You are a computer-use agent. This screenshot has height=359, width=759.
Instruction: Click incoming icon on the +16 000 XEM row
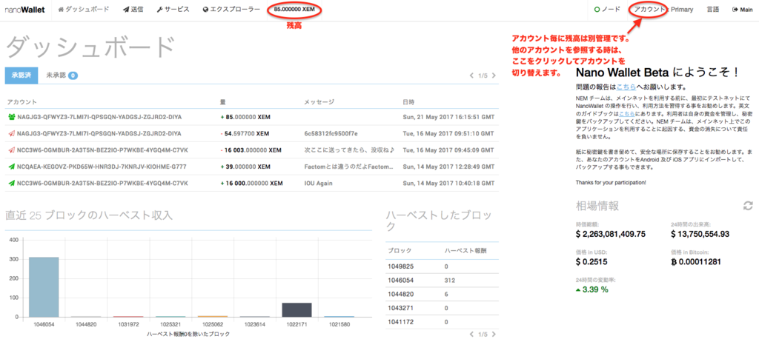click(12, 183)
